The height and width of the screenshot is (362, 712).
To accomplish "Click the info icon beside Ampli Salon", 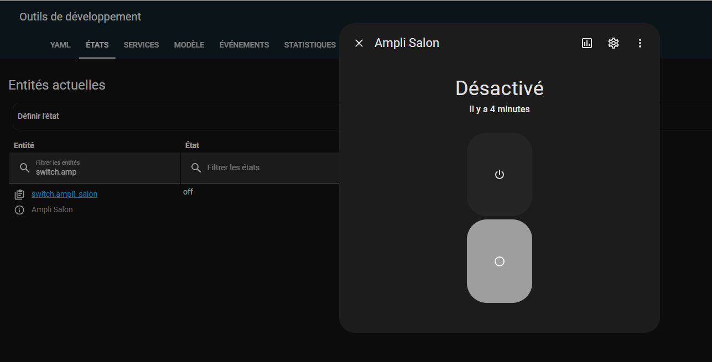I will (x=19, y=210).
